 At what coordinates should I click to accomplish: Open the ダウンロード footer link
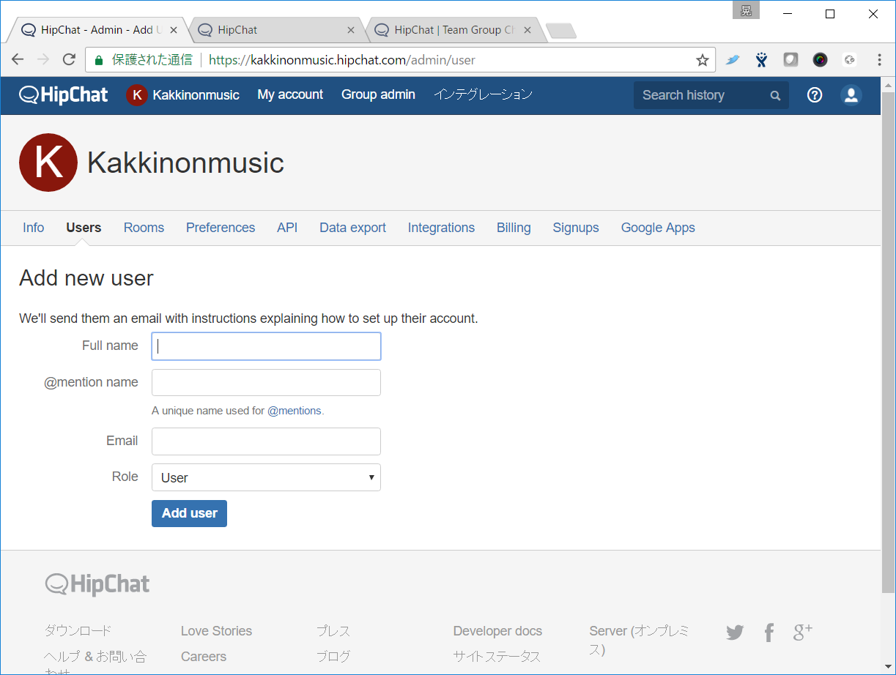point(78,631)
